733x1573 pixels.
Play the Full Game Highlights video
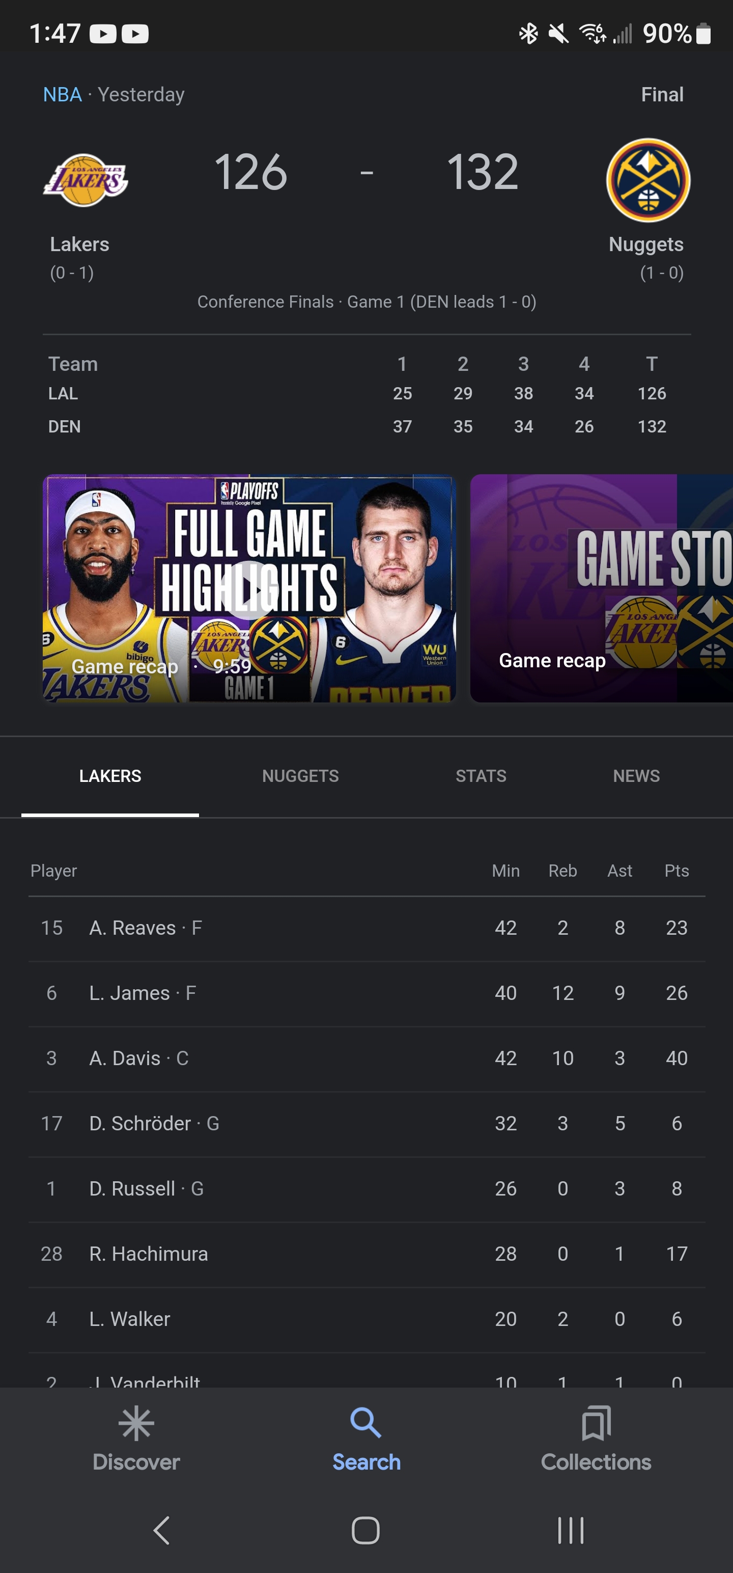[249, 588]
